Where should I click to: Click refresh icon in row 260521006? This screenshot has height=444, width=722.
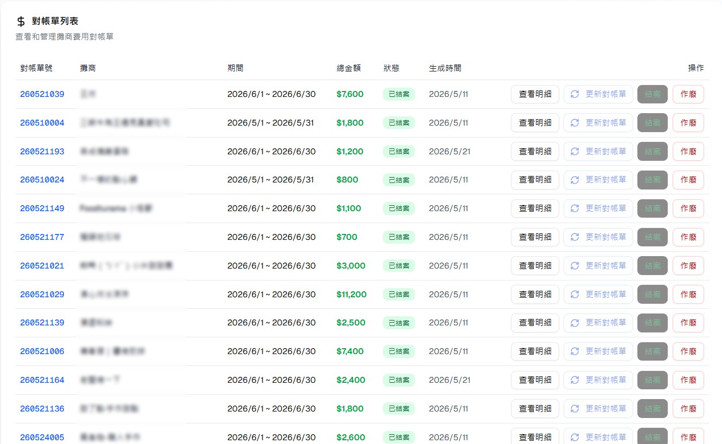[575, 351]
